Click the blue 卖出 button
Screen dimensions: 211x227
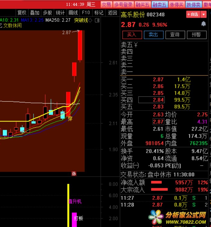coord(154,35)
